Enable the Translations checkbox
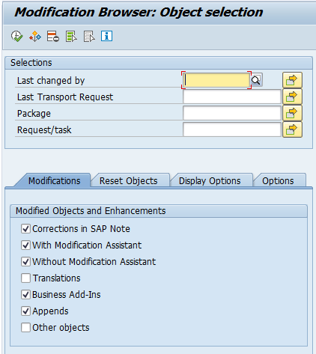 pos(25,278)
